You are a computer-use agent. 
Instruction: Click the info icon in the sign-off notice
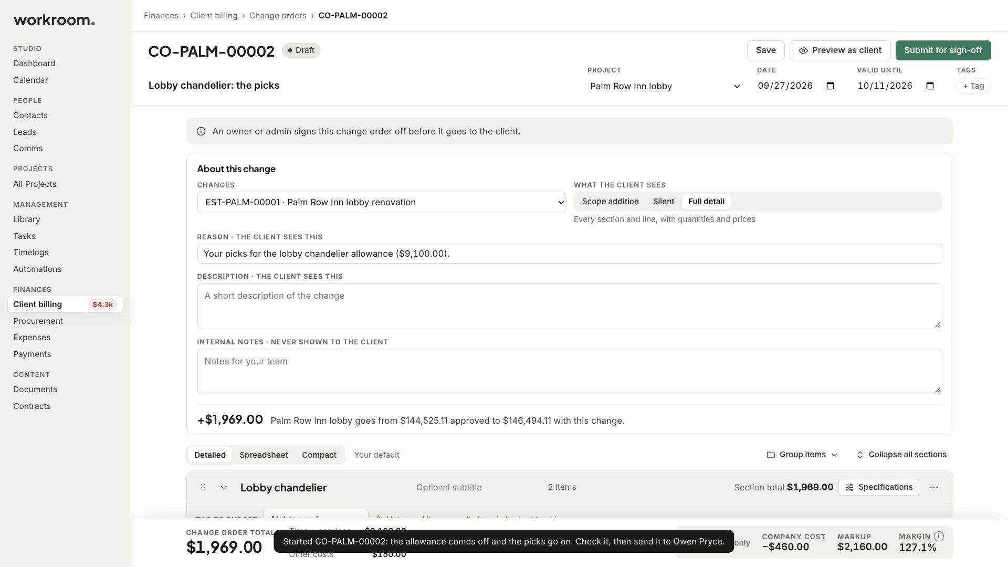pos(201,131)
